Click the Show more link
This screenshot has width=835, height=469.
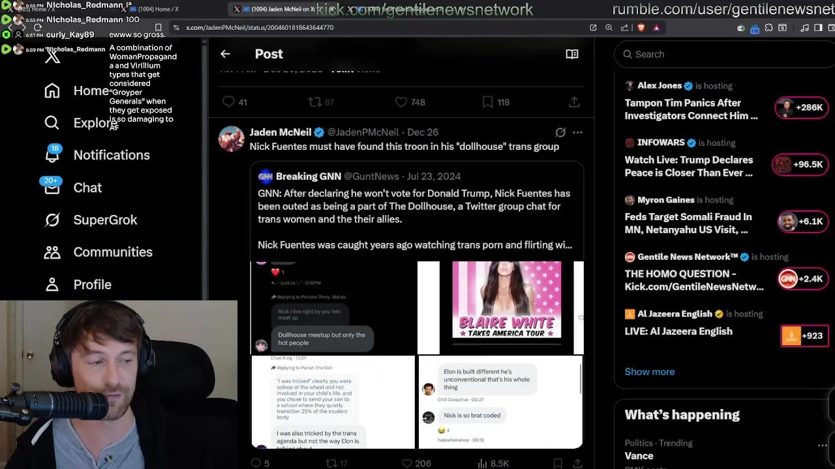[x=650, y=371]
